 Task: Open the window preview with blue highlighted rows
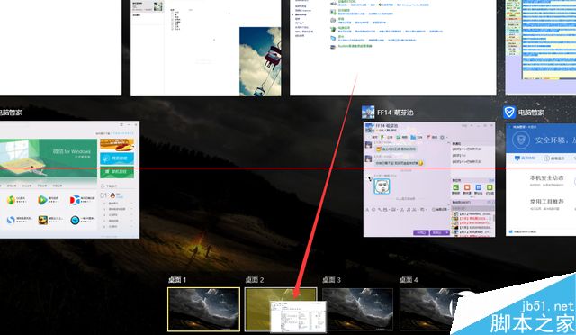coord(541,48)
